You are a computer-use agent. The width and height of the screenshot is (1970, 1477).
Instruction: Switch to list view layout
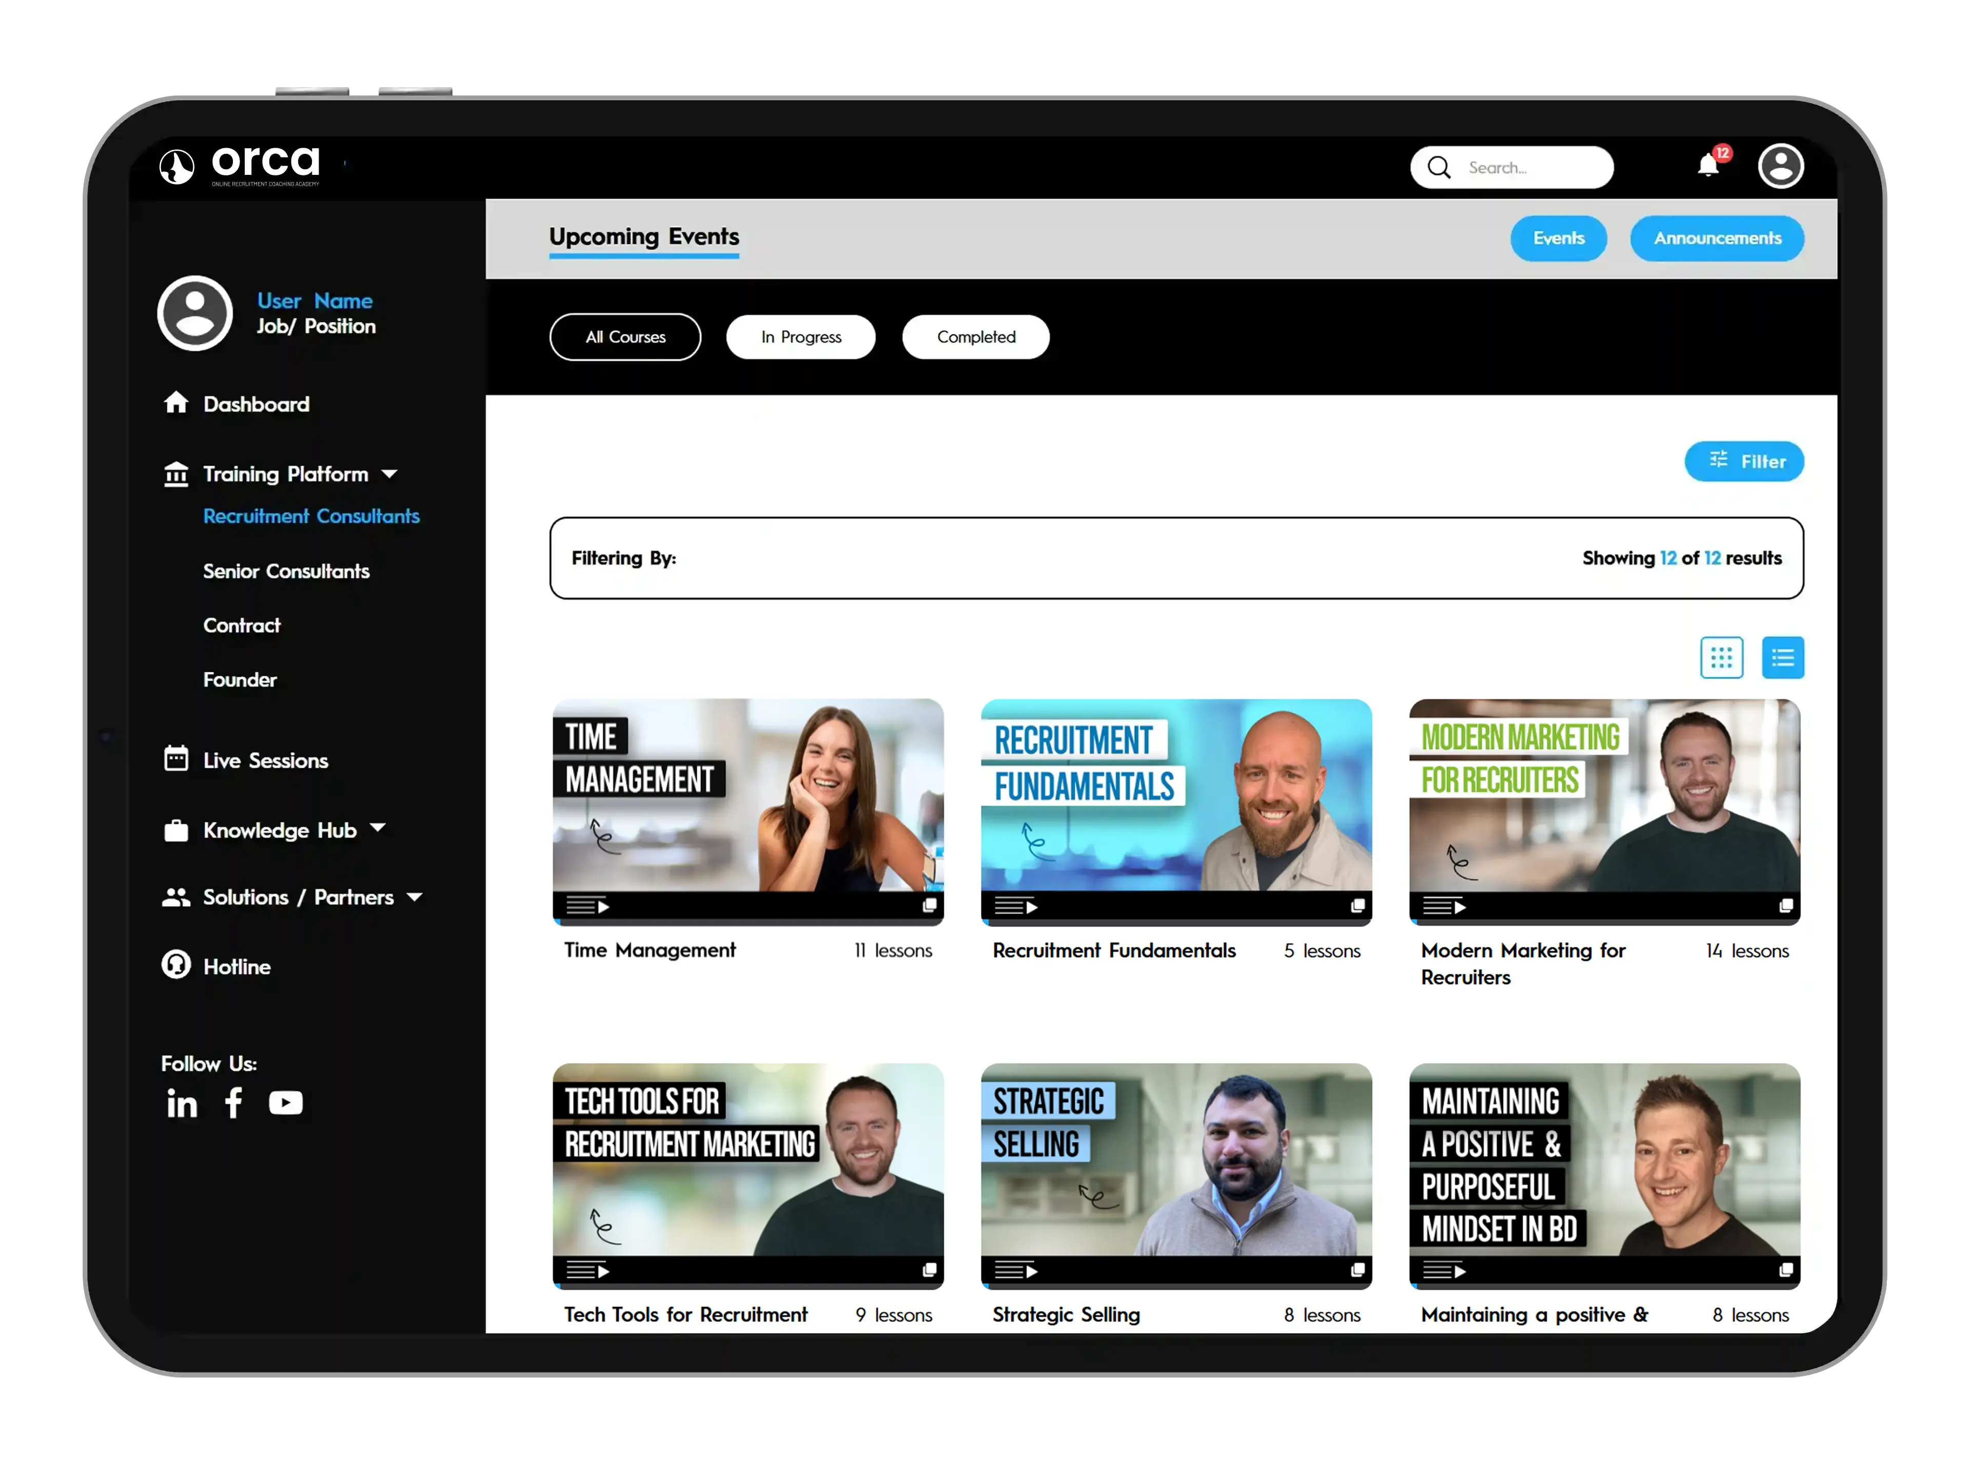pyautogui.click(x=1782, y=658)
